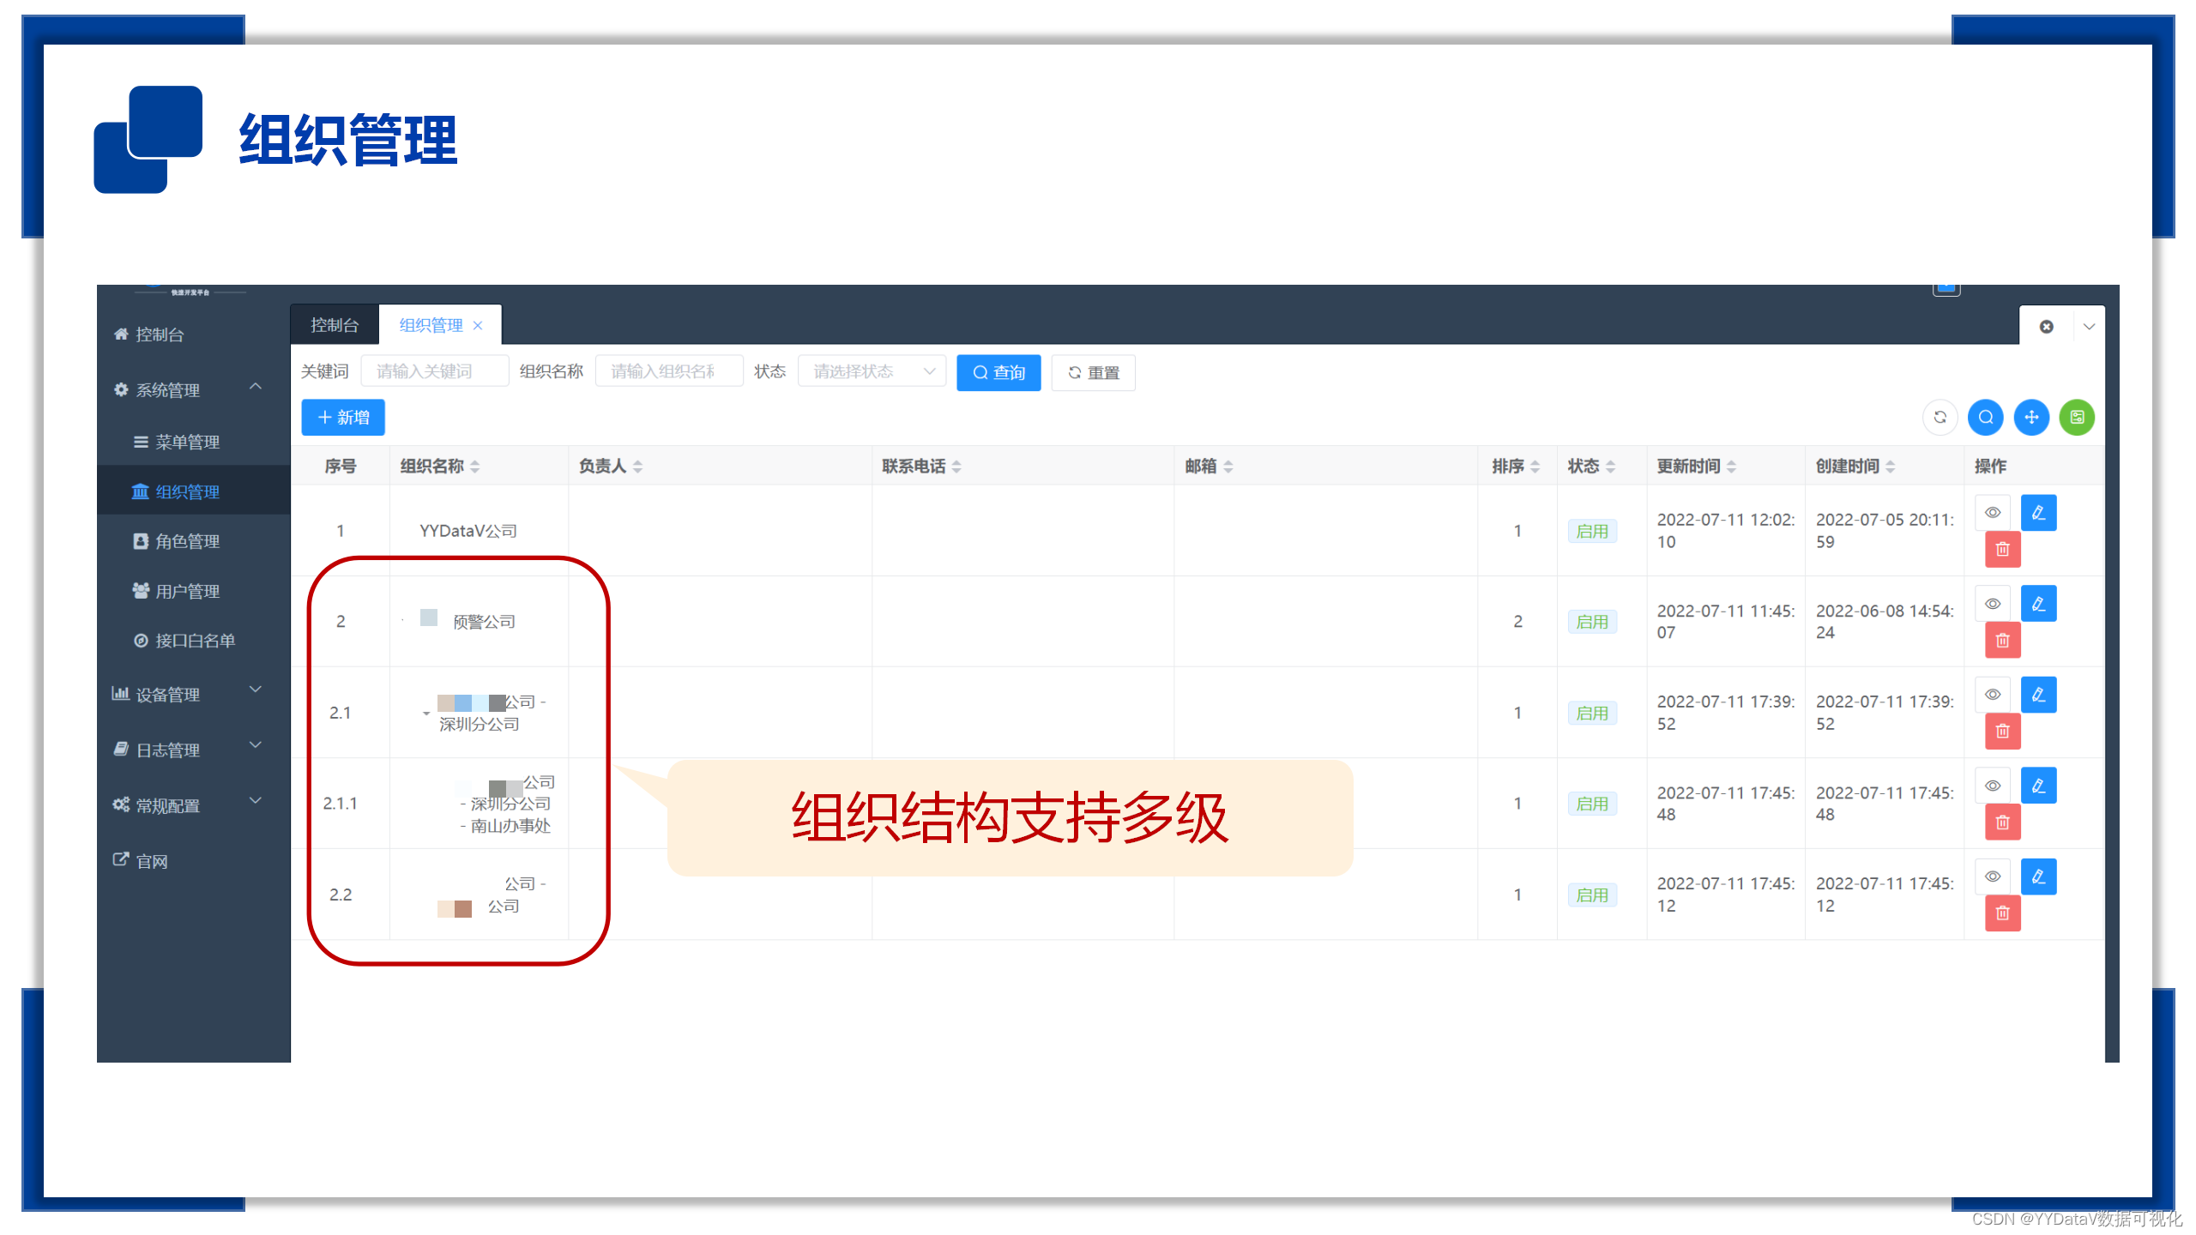Toggle 启用 status on row 2

point(1592,621)
